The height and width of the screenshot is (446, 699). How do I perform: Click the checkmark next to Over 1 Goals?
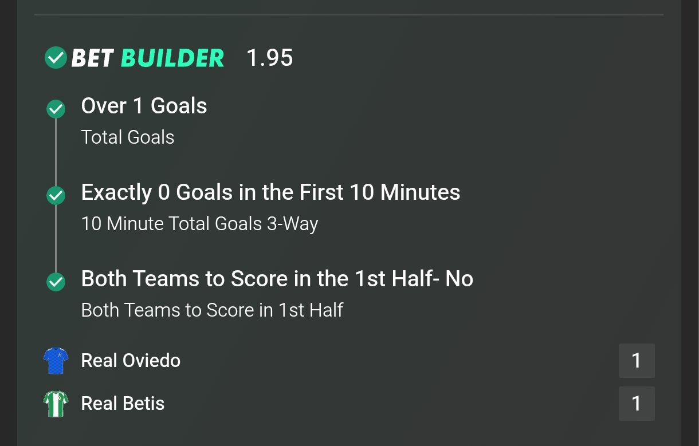pyautogui.click(x=56, y=109)
